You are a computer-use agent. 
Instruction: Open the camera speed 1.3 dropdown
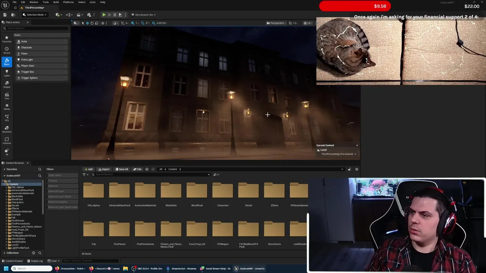[293, 23]
